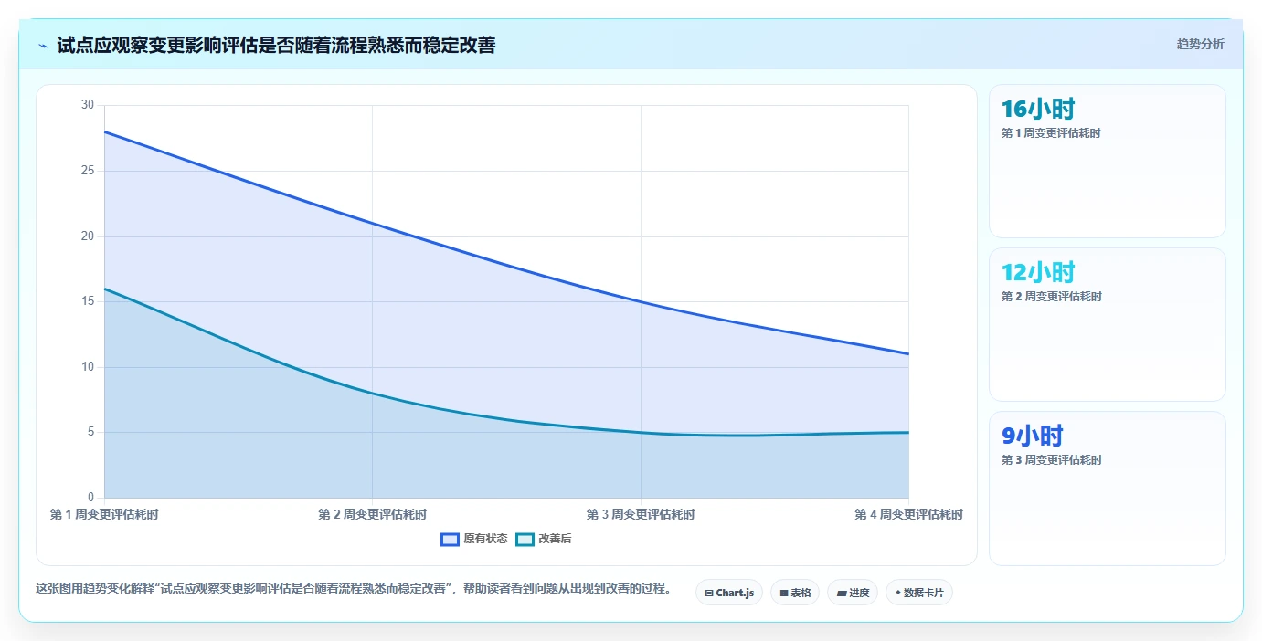Click the card caption 第 3 周变更评估耗时
This screenshot has height=641, width=1262.
point(1052,460)
